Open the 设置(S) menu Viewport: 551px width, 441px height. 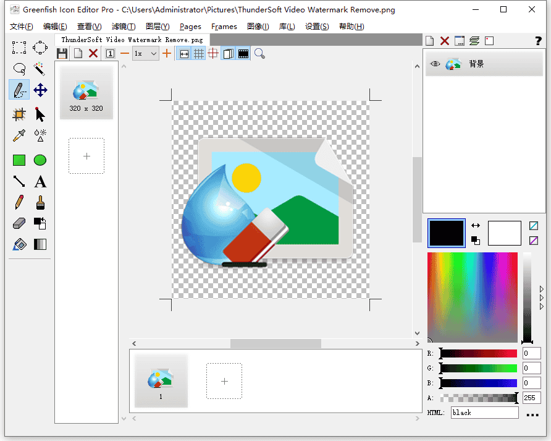[x=317, y=27]
